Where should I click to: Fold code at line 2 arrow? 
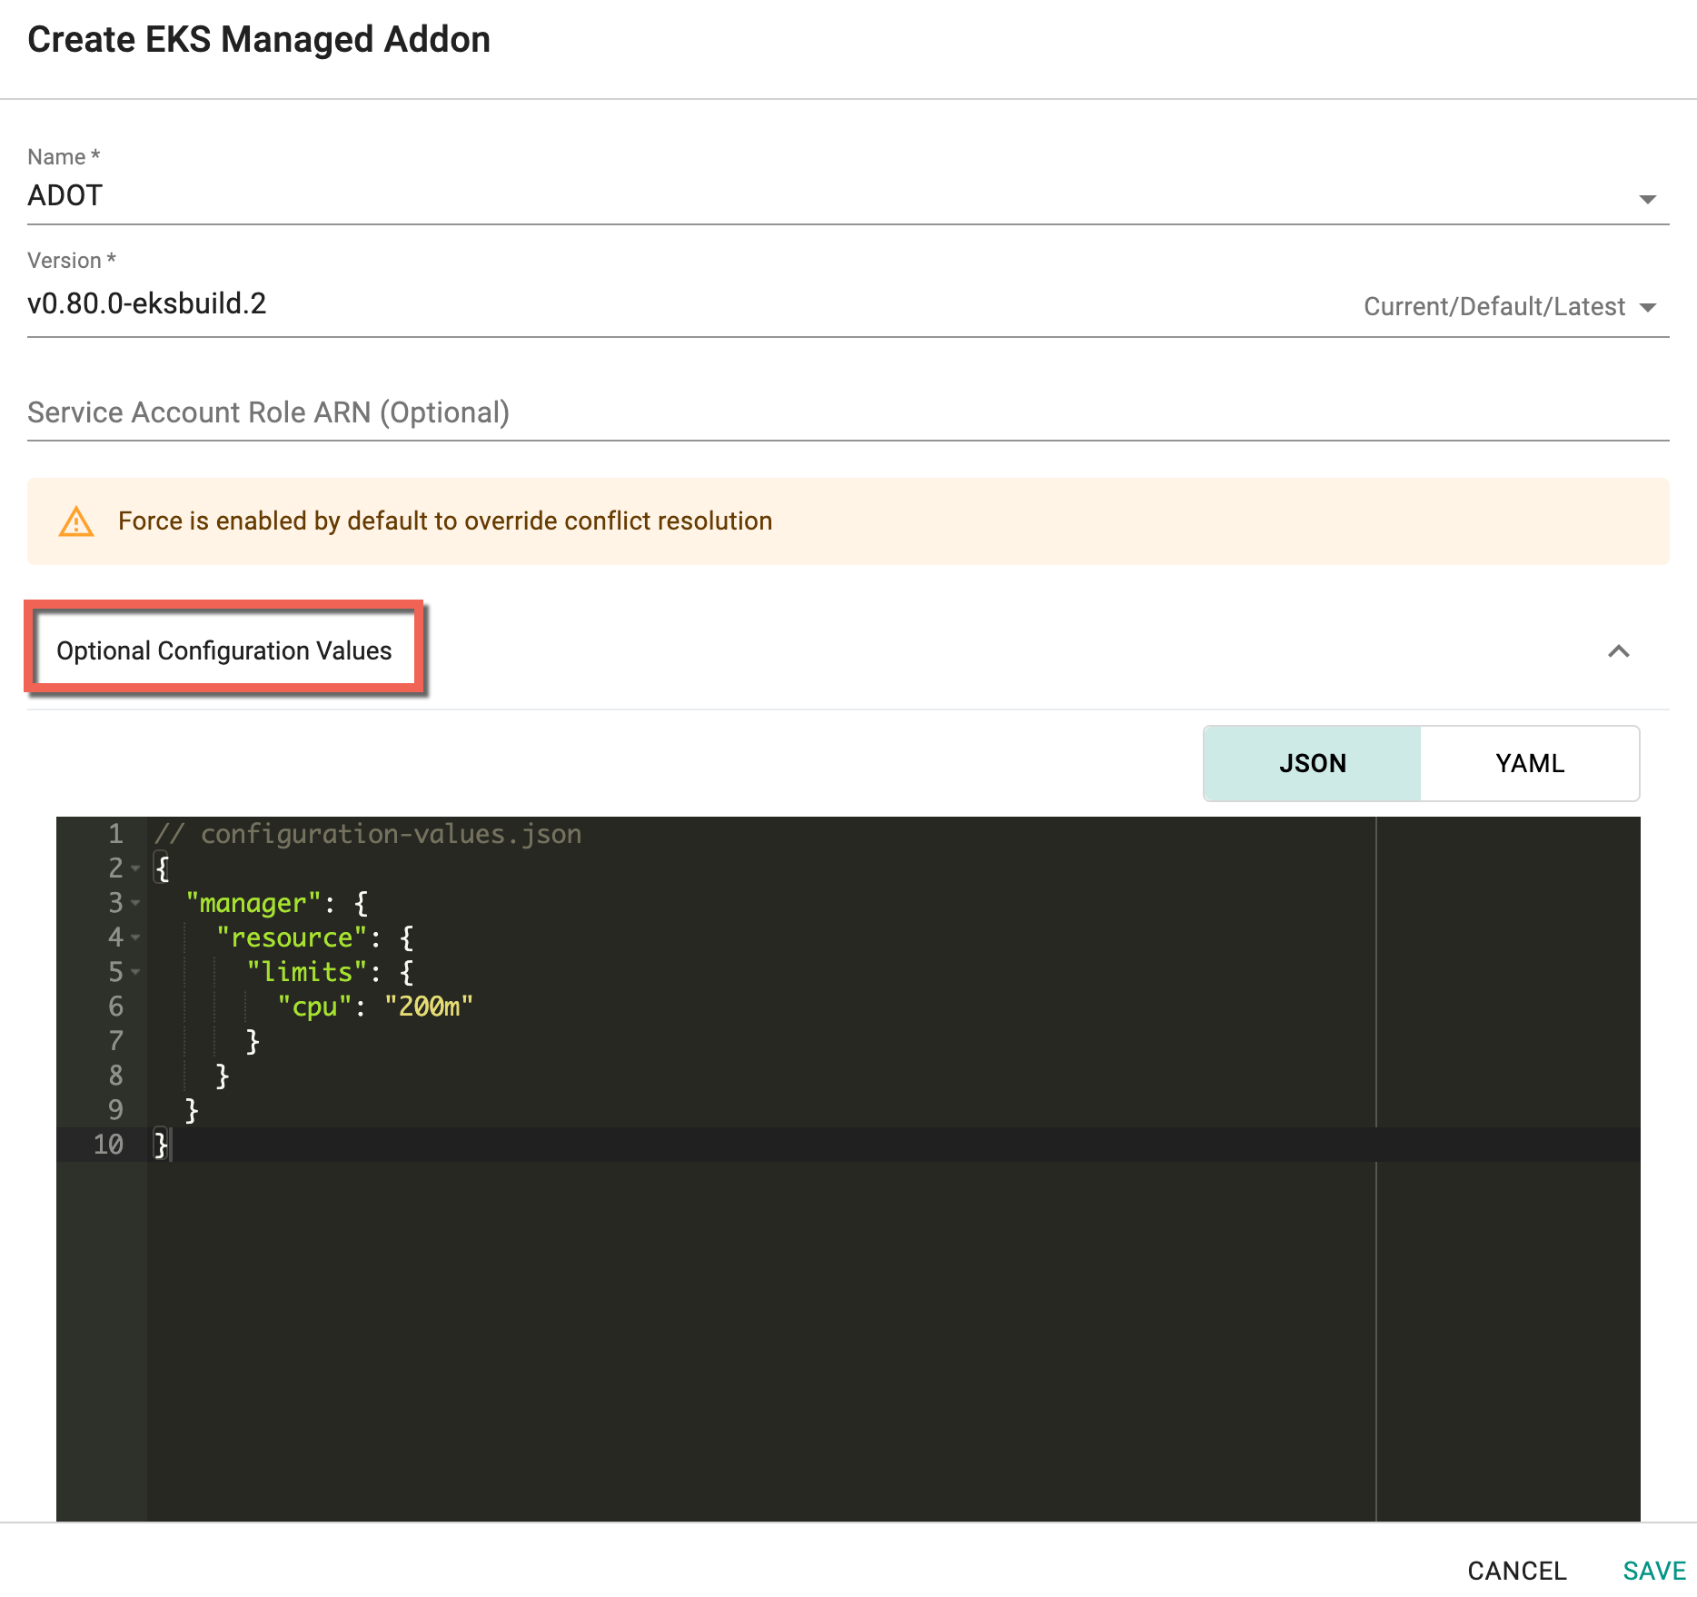point(135,868)
